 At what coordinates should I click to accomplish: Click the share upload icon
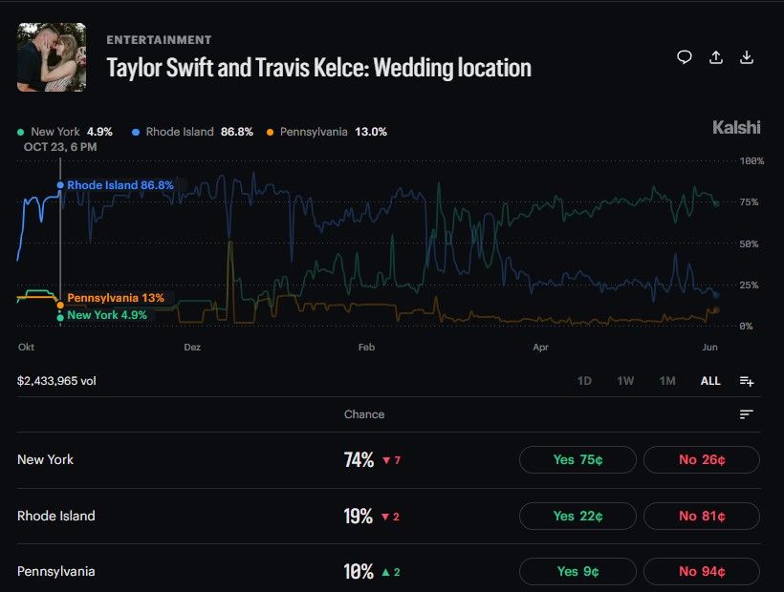click(716, 57)
